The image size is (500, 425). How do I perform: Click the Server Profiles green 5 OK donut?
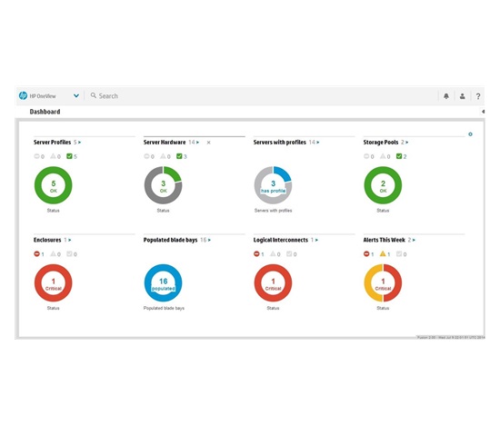coord(54,185)
